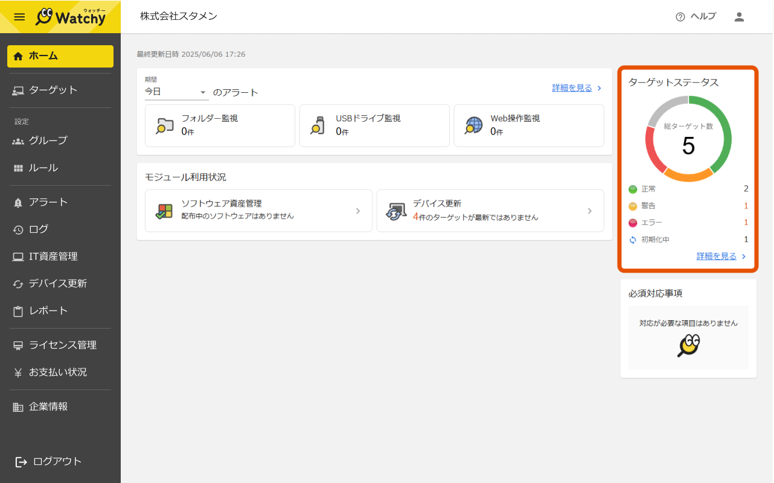Click the エラー red status indicator
The width and height of the screenshot is (774, 483).
tap(633, 223)
